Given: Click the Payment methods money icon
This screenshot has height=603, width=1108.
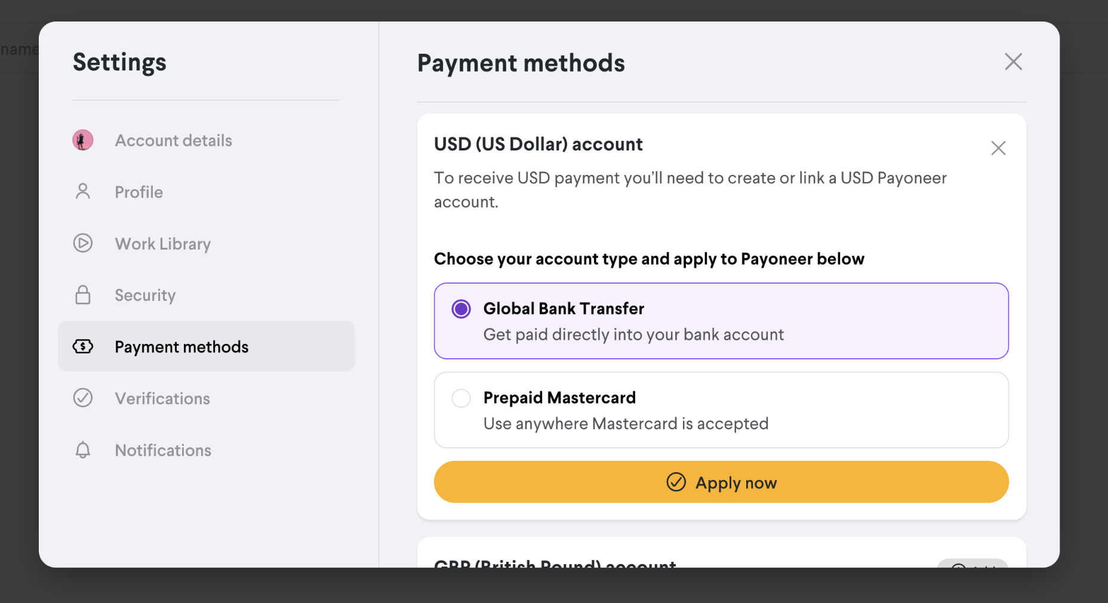Looking at the screenshot, I should click(83, 346).
